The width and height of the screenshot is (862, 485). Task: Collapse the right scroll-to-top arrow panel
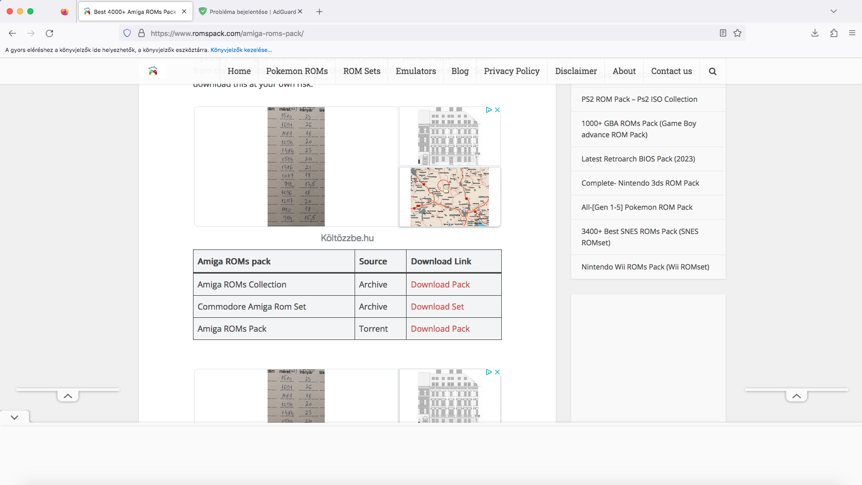[797, 396]
